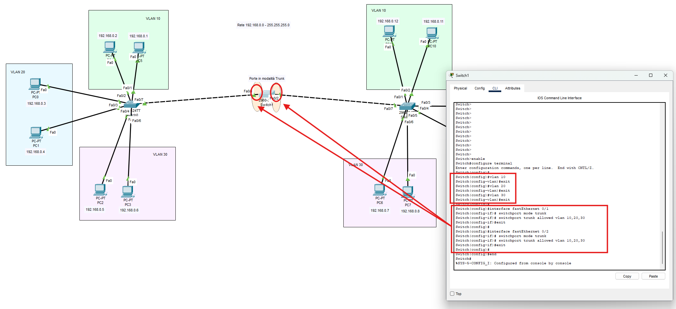
Task: Click the 'Porte in modalità Trunk' label
Action: coord(267,78)
